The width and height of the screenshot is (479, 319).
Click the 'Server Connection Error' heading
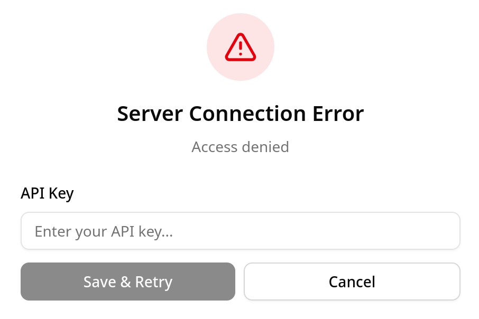coord(240,114)
